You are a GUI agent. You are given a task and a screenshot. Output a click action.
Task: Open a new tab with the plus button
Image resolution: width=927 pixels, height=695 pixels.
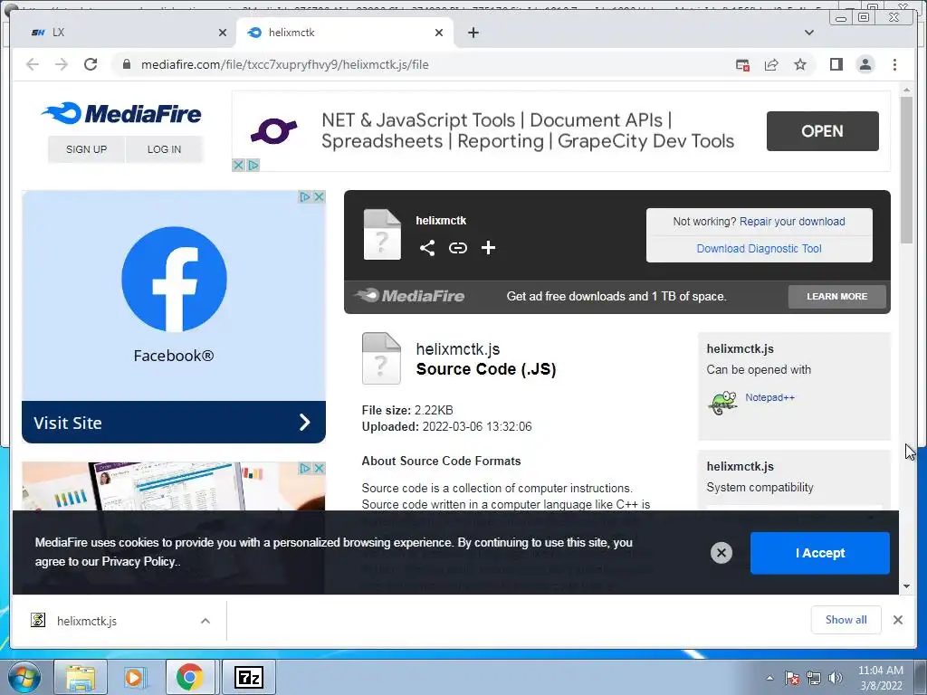[x=473, y=33]
